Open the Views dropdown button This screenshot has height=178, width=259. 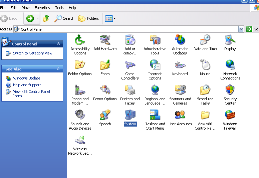[110, 18]
